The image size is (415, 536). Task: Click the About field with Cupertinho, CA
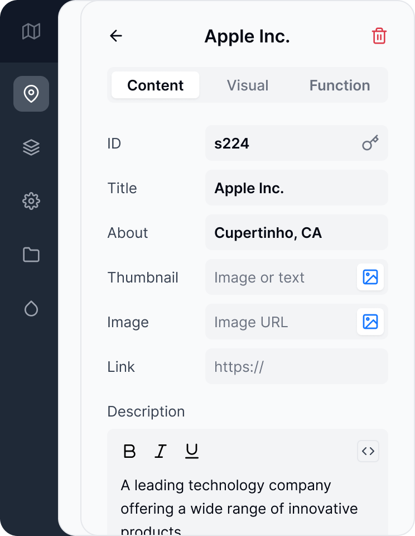[x=297, y=233]
